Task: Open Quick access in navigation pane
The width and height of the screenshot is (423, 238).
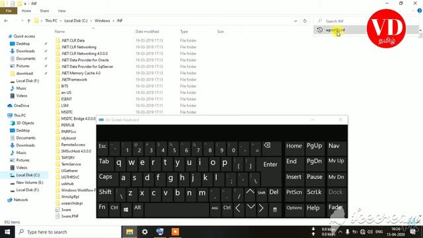Action: [24, 36]
